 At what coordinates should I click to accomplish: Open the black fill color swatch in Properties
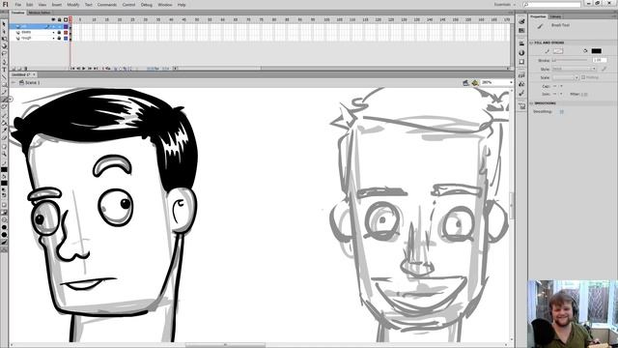point(597,51)
